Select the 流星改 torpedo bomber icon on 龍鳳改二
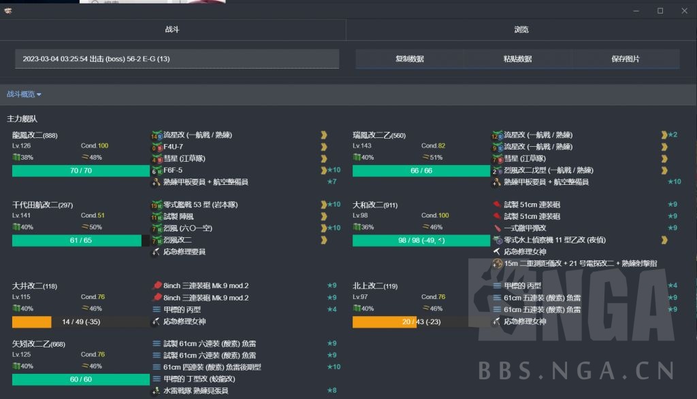Image resolution: width=697 pixels, height=399 pixels. click(157, 135)
